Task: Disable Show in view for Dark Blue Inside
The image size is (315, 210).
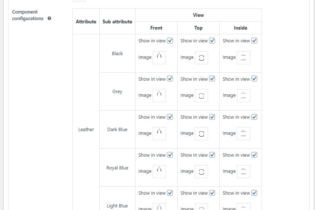Action: pos(254,117)
